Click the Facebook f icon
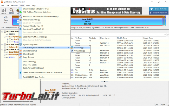The width and height of the screenshot is (169, 106). tap(151, 13)
